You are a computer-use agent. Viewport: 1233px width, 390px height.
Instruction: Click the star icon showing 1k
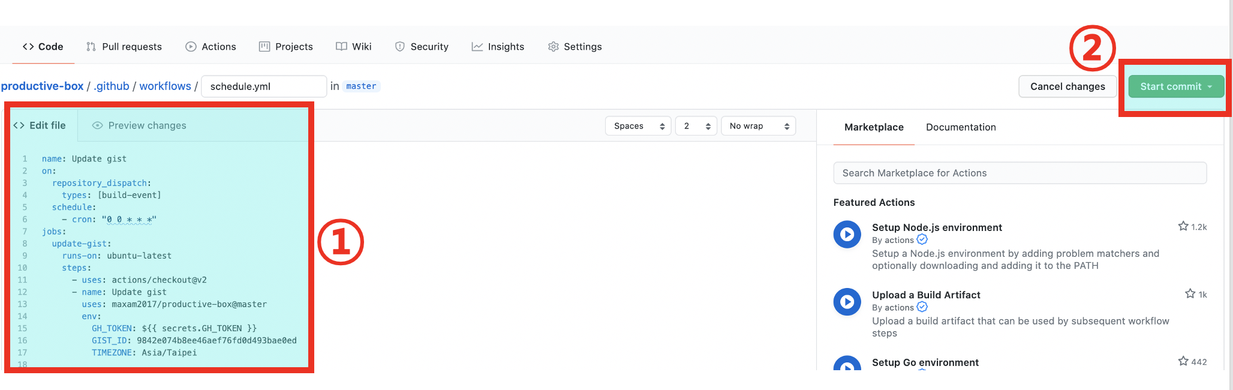[x=1190, y=293]
